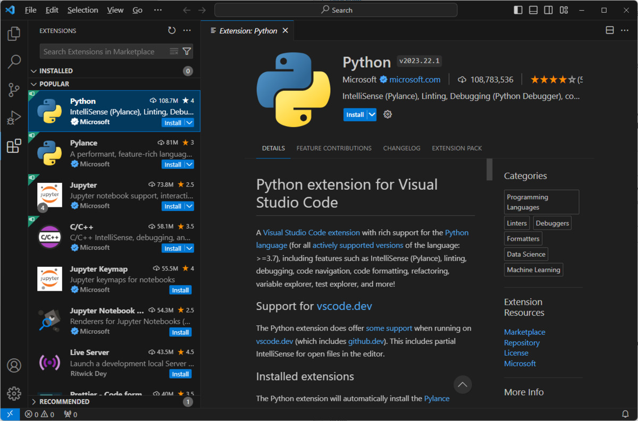Click the notifications bell in status bar
The image size is (638, 421).
tap(625, 414)
